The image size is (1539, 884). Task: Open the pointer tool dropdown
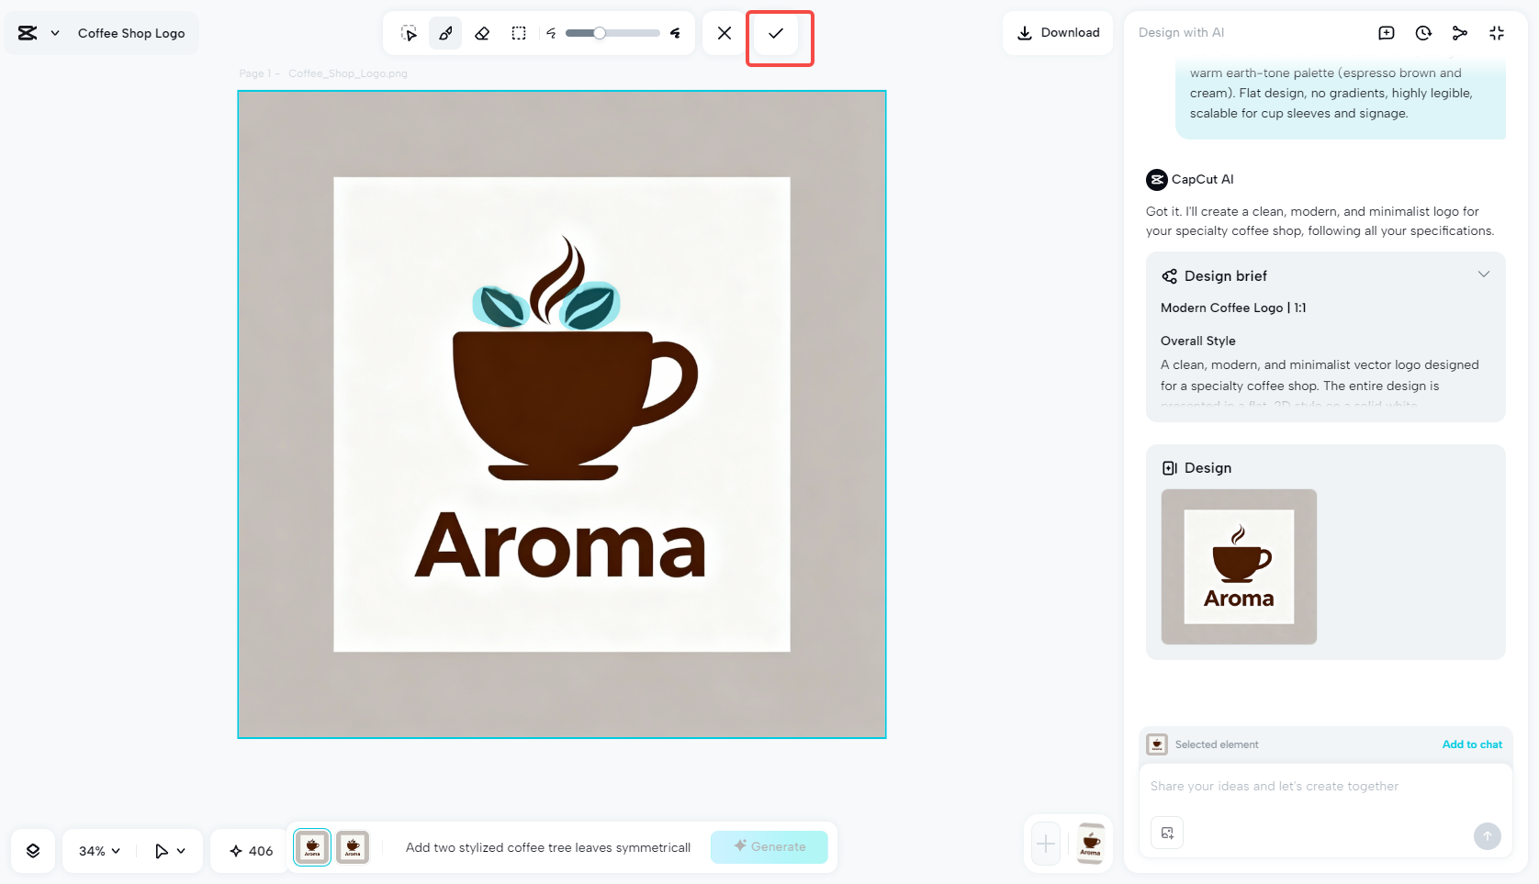tap(170, 851)
